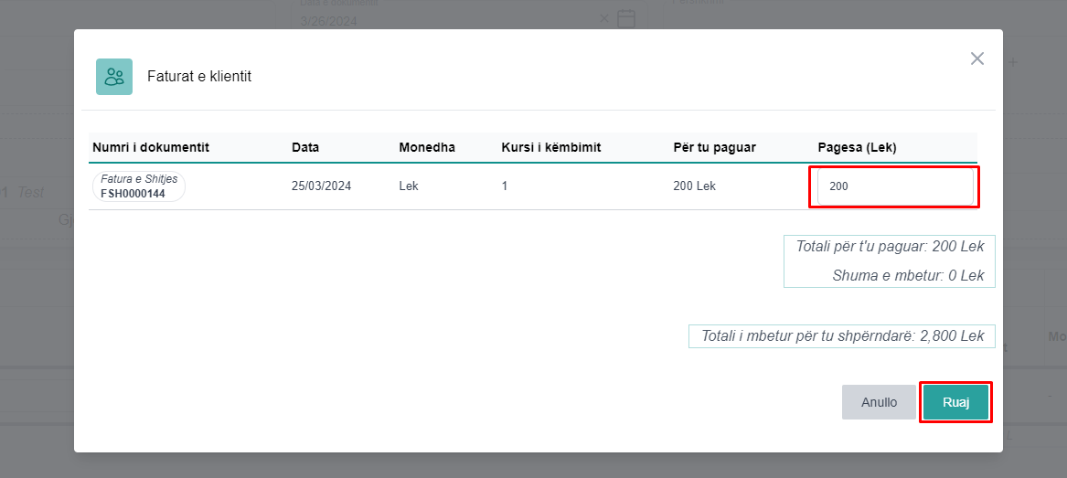Click the Pagesa (Lek) input field

[894, 186]
